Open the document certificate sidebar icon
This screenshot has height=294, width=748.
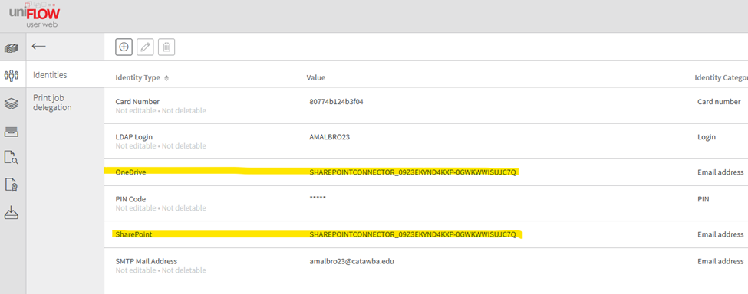pyautogui.click(x=12, y=185)
